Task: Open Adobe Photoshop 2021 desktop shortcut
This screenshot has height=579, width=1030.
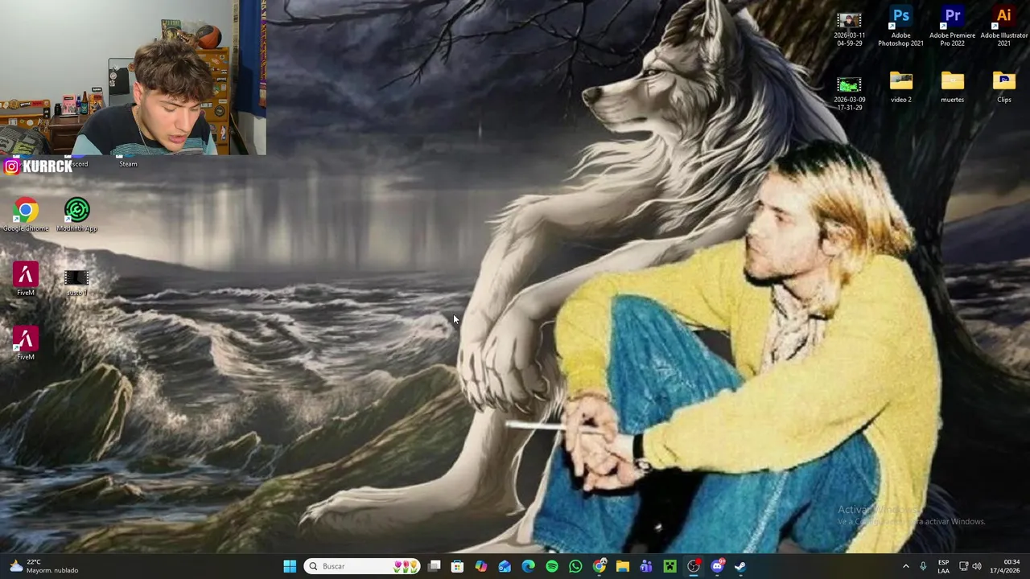Action: [x=900, y=27]
